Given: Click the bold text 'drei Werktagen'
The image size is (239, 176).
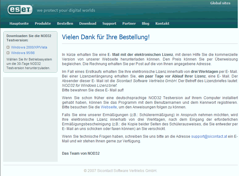Looking at the screenshot, I should (x=204, y=72).
